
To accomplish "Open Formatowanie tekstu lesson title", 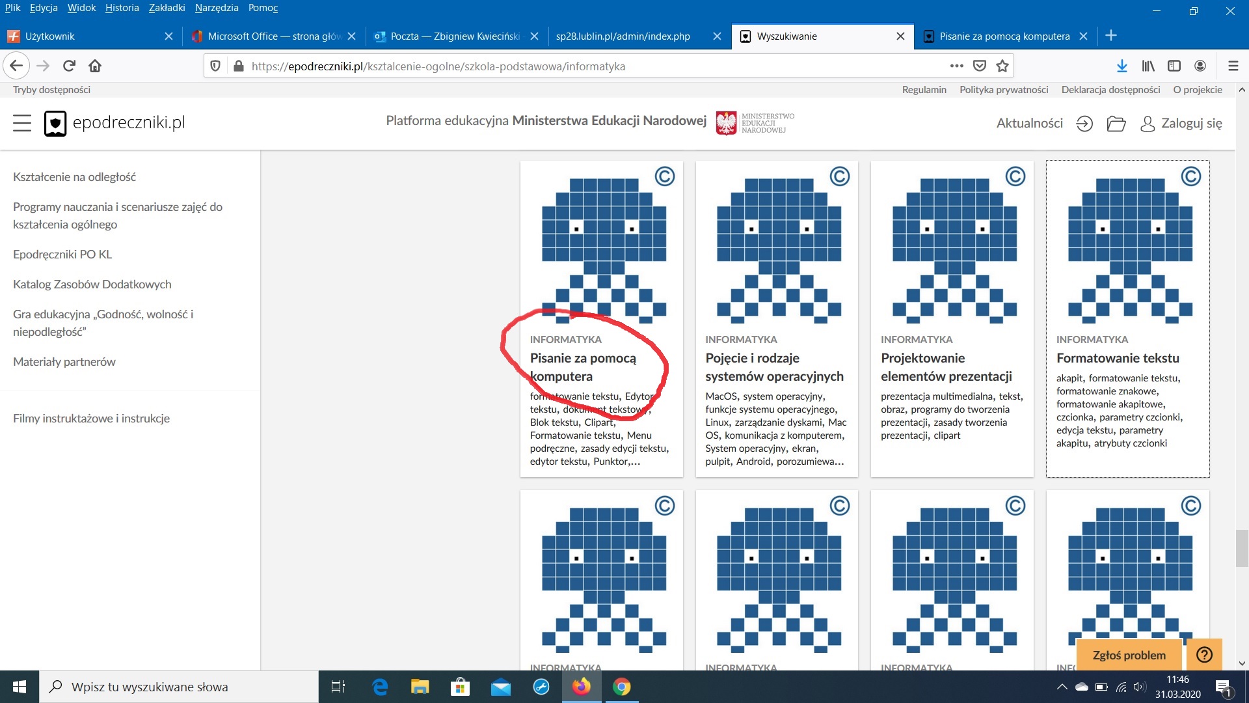I will 1118,358.
